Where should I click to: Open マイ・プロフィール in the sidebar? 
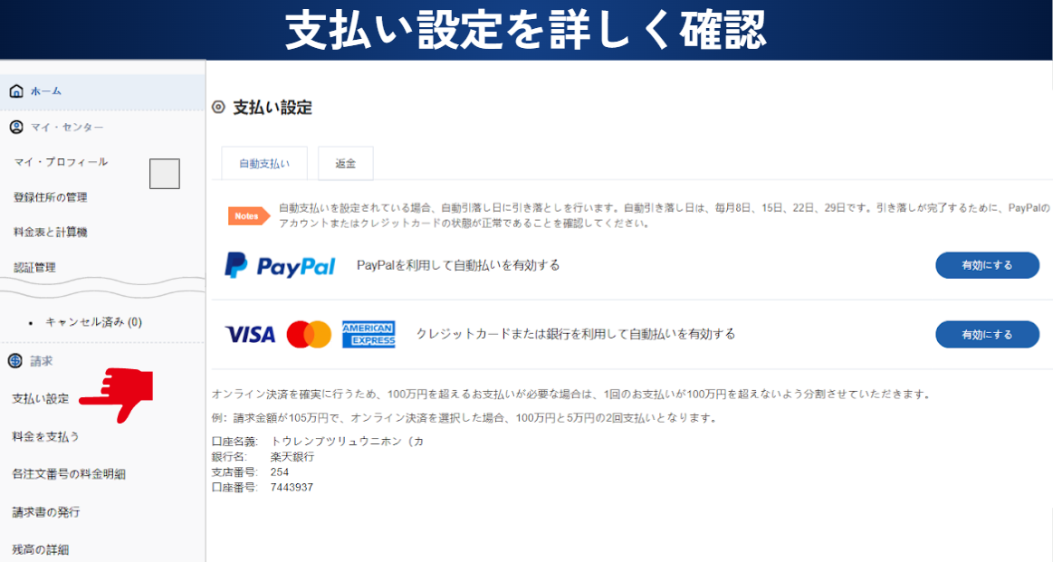(61, 162)
